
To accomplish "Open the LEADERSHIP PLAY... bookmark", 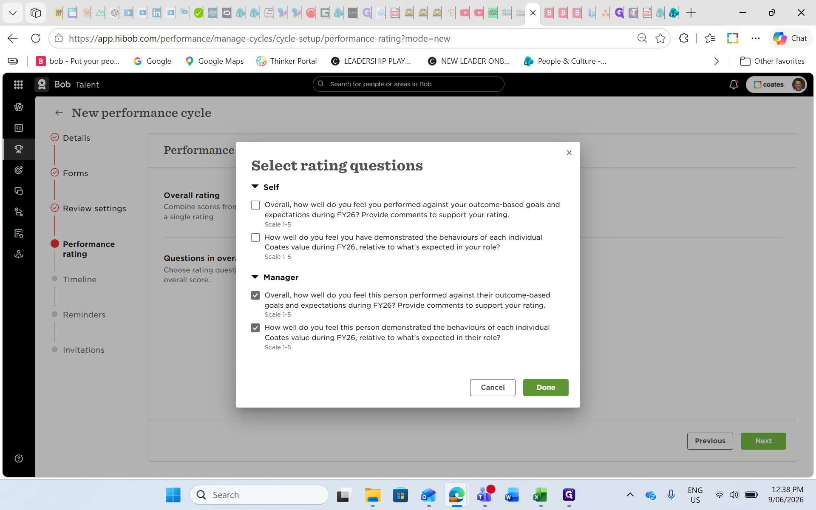I will pyautogui.click(x=371, y=61).
